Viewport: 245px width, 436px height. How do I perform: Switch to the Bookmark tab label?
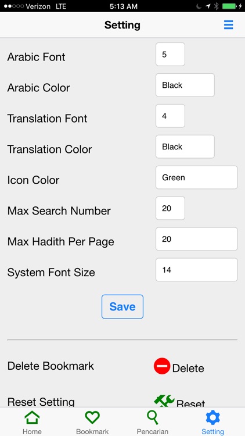pos(92,431)
